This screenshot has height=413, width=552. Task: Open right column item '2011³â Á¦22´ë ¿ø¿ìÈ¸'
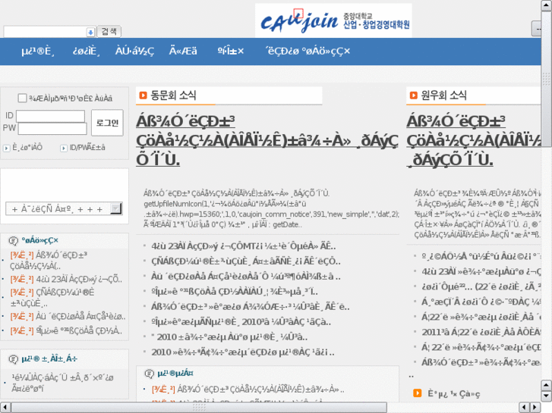point(481,332)
